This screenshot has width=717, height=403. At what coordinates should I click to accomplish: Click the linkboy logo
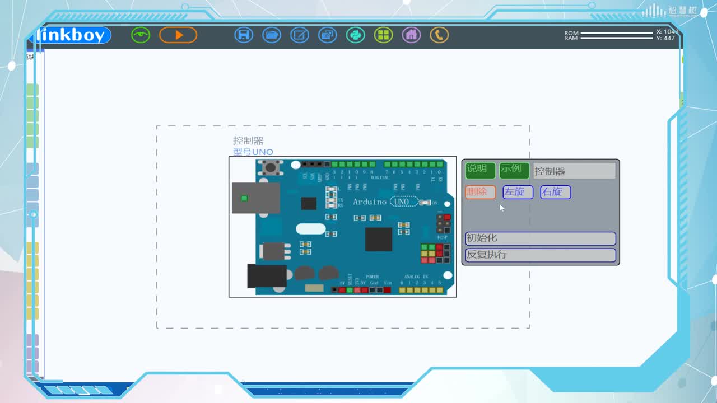(x=73, y=35)
